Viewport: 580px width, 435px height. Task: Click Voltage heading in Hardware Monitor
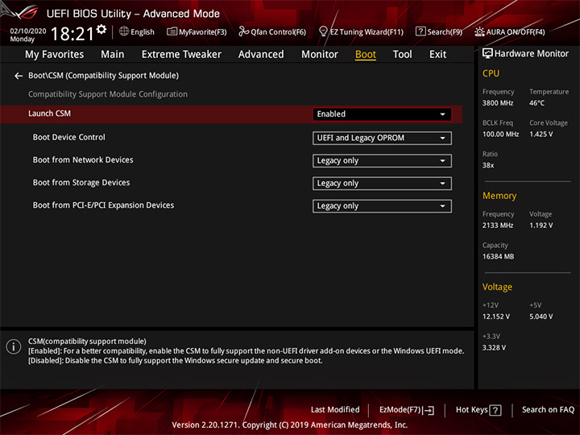pos(497,287)
